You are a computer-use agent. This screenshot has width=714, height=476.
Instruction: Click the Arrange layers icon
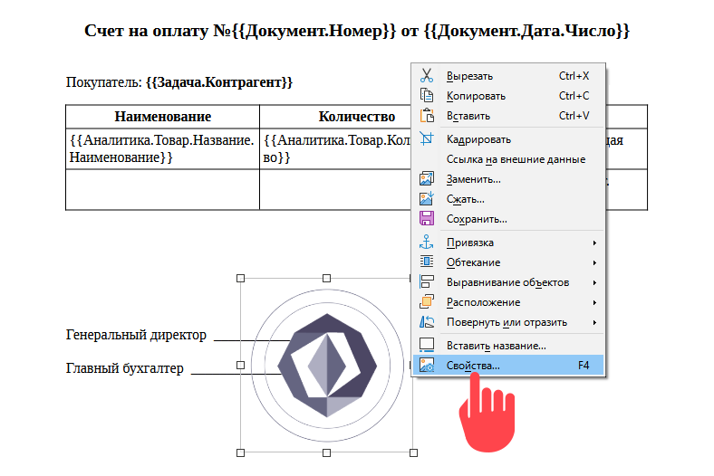tap(427, 302)
